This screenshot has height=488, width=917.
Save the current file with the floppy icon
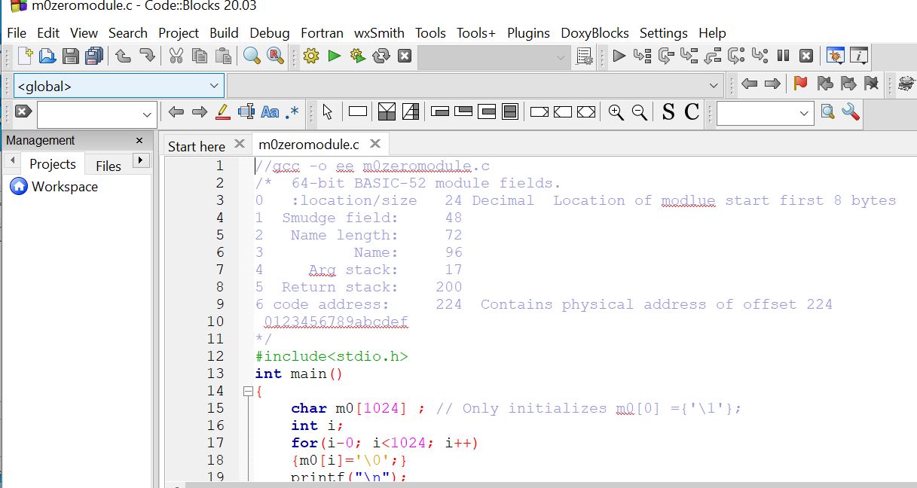click(71, 56)
